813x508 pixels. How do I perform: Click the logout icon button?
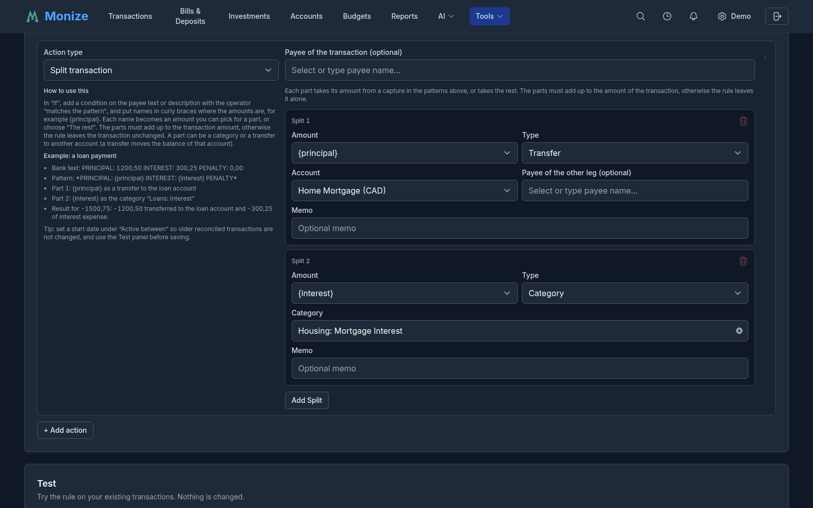tap(777, 16)
